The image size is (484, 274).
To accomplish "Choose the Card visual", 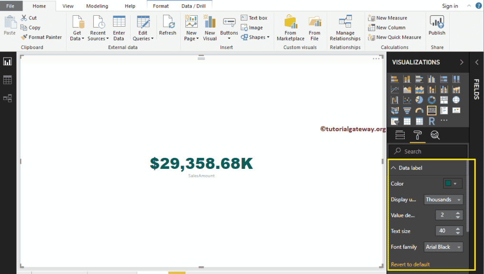I will coord(432,110).
